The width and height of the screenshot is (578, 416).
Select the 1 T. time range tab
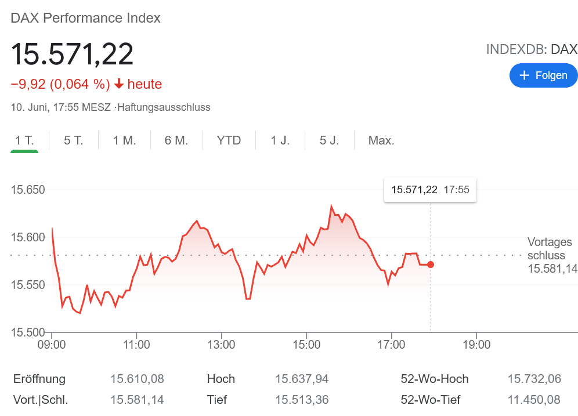coord(24,140)
